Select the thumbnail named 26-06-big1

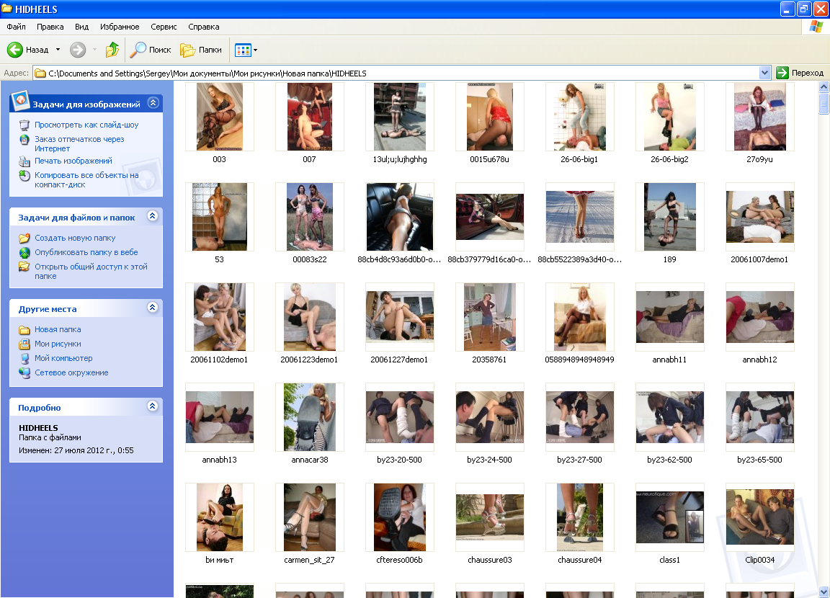[579, 117]
